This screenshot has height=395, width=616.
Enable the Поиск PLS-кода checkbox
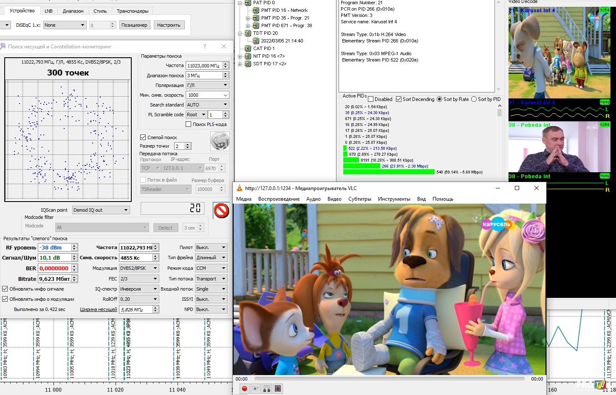(x=188, y=124)
